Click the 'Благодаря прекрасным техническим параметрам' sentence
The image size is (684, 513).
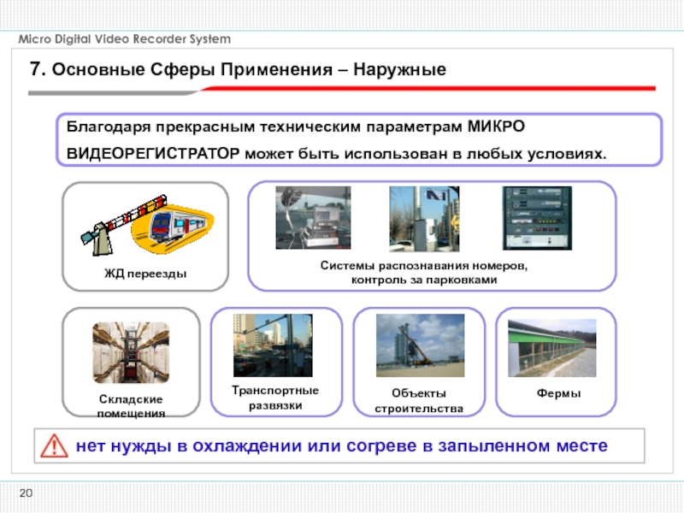pos(336,140)
